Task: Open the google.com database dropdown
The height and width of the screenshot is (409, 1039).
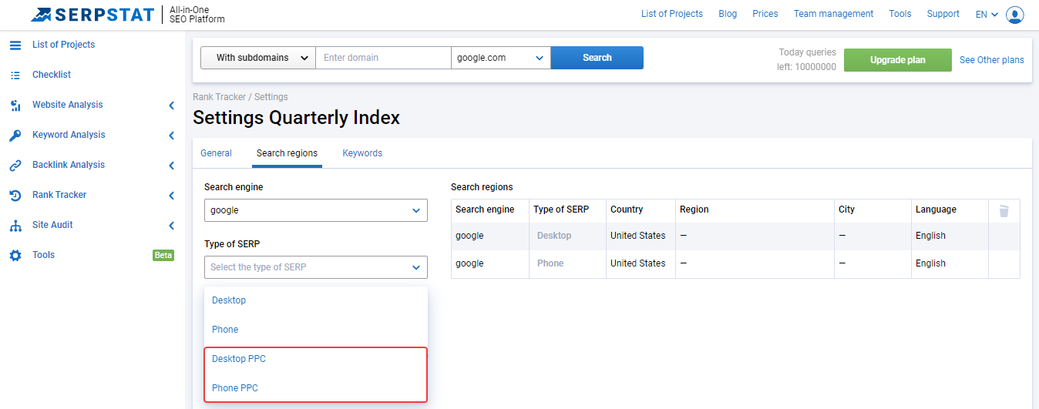Action: click(x=501, y=58)
